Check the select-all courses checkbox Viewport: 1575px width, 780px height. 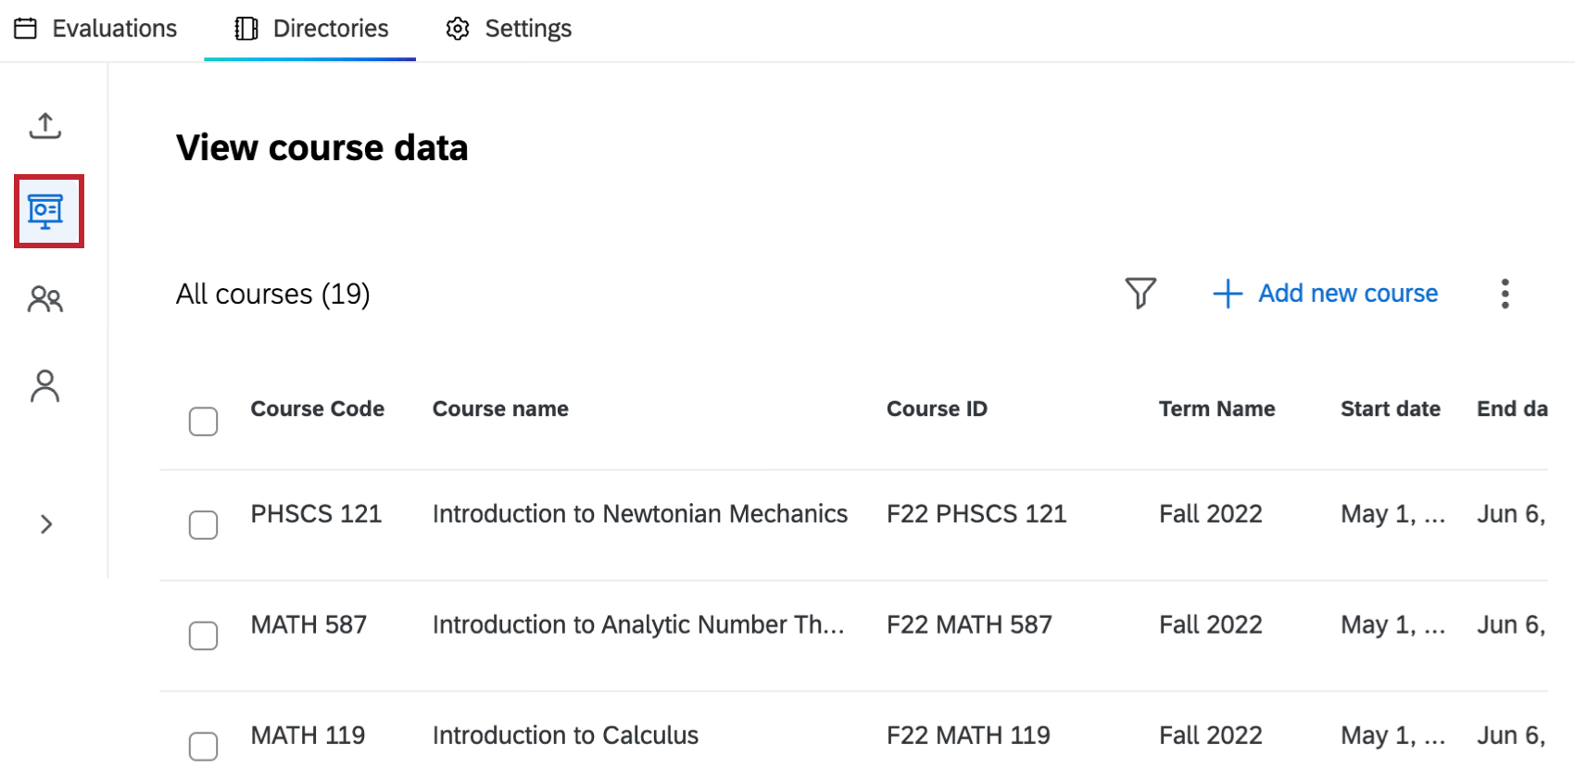pyautogui.click(x=203, y=421)
